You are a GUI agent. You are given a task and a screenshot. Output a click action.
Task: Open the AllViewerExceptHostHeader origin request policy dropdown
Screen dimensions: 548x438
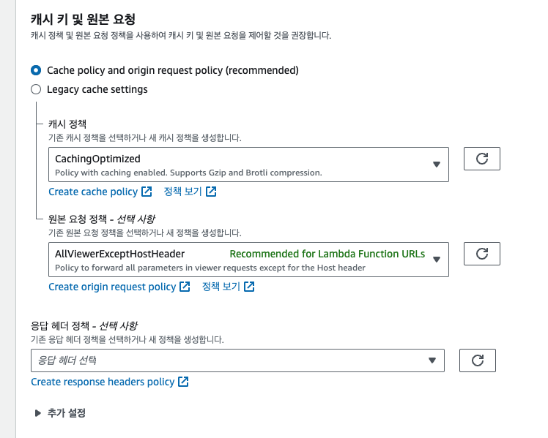click(248, 260)
